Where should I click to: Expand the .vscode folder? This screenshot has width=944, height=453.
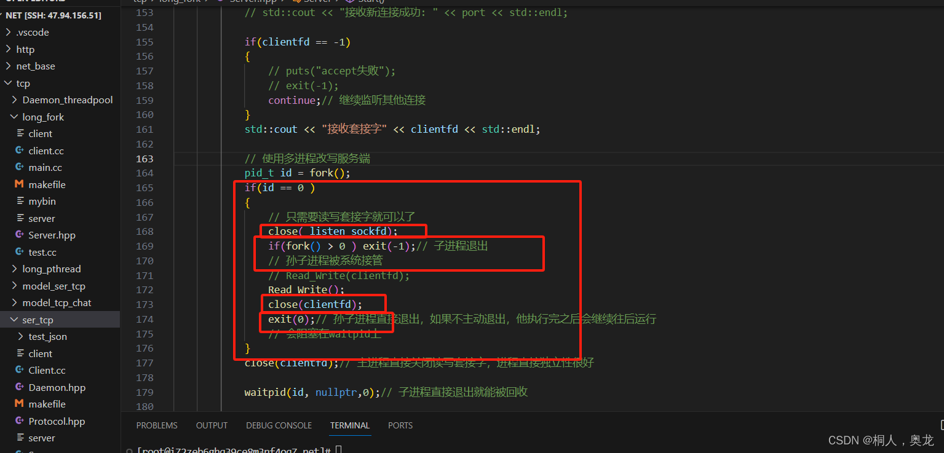click(x=8, y=32)
